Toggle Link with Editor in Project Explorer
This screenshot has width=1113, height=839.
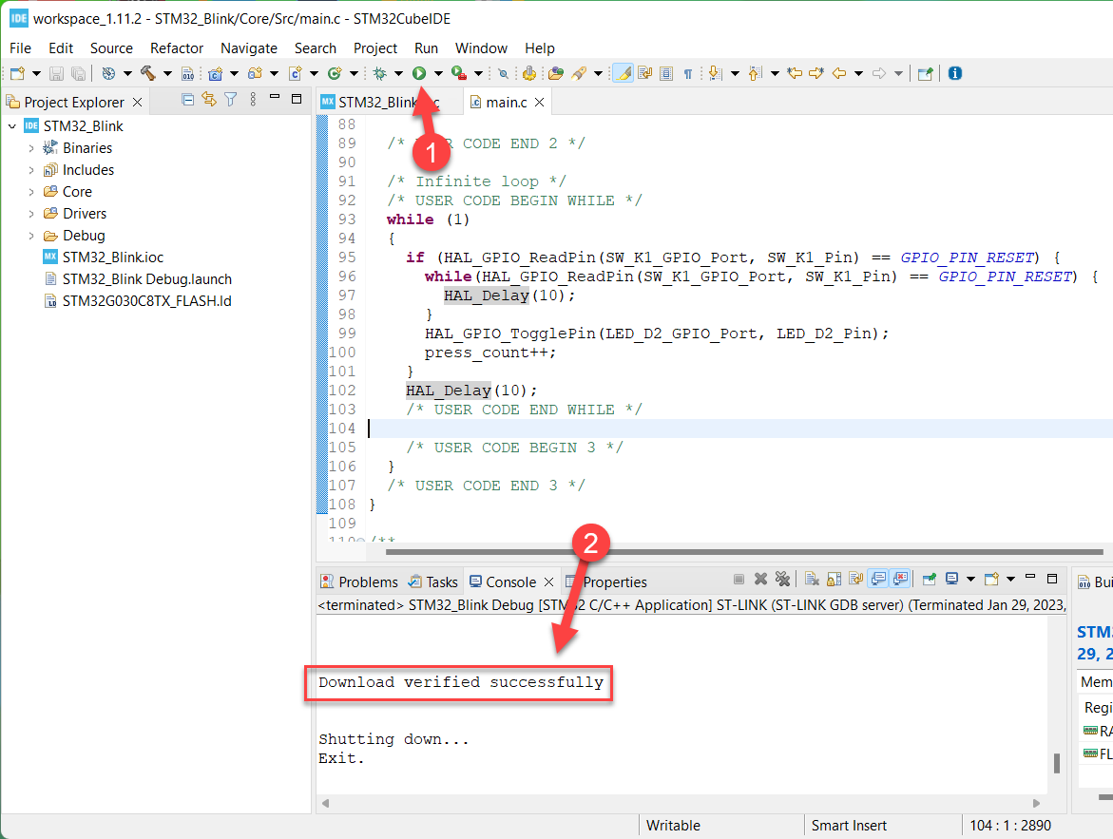pyautogui.click(x=209, y=100)
